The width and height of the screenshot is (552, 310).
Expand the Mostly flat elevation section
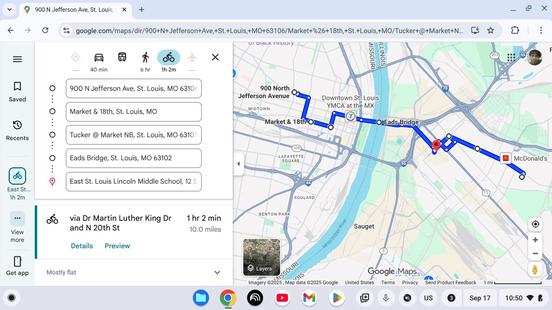[x=217, y=272]
